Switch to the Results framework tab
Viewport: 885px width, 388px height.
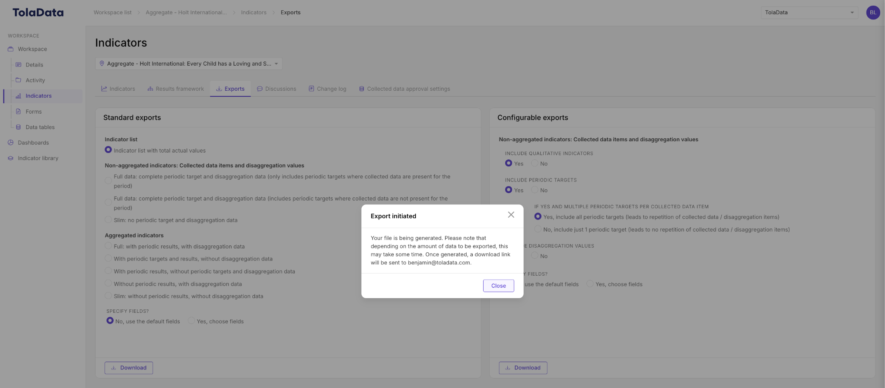(x=175, y=89)
